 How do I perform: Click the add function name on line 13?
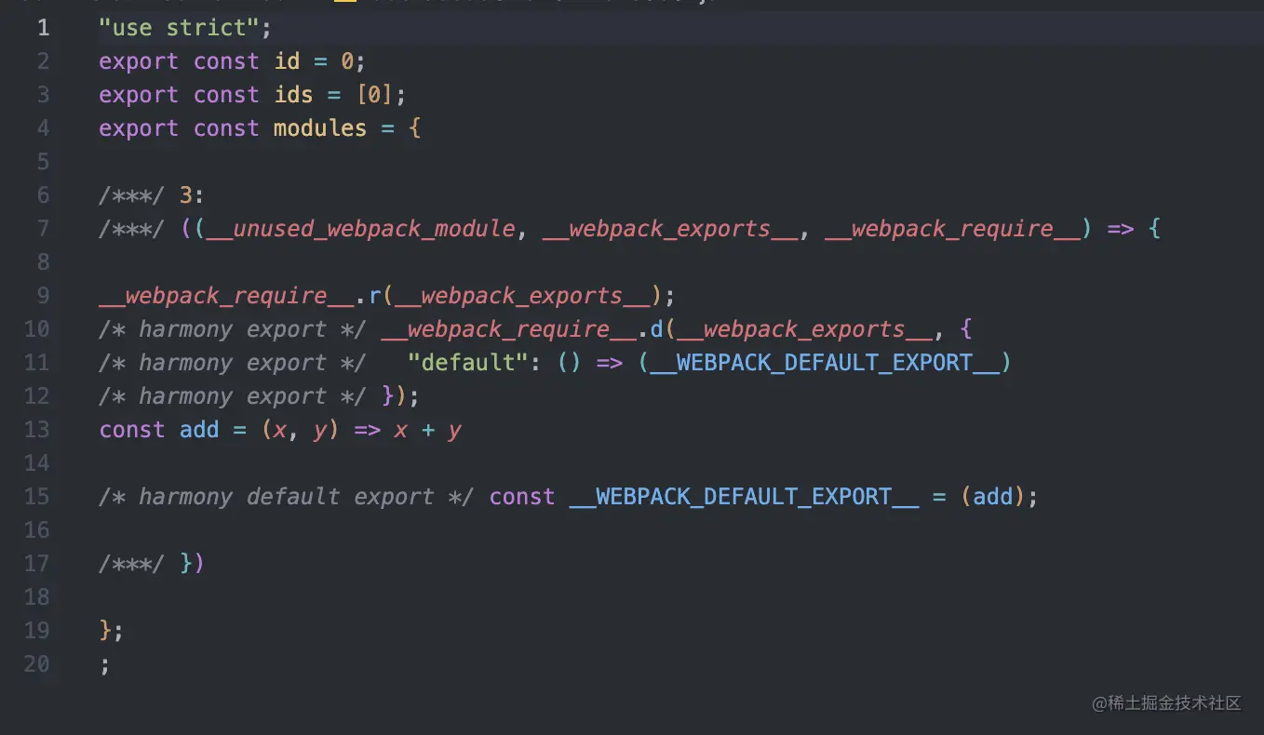[199, 430]
